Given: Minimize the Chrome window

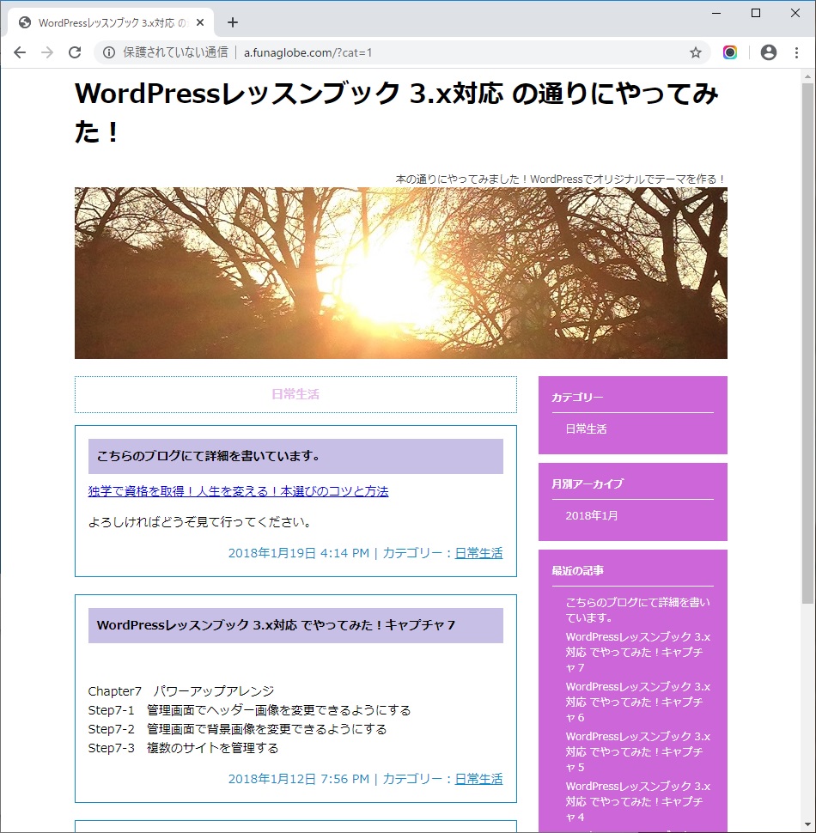Looking at the screenshot, I should click(x=716, y=13).
